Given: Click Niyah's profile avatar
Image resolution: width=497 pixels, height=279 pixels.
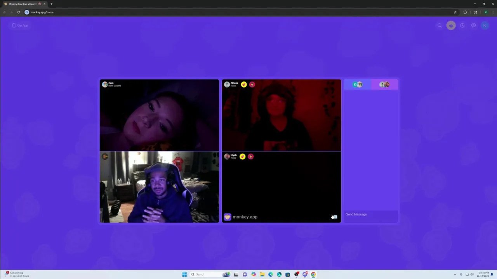Looking at the screenshot, I should (x=227, y=157).
